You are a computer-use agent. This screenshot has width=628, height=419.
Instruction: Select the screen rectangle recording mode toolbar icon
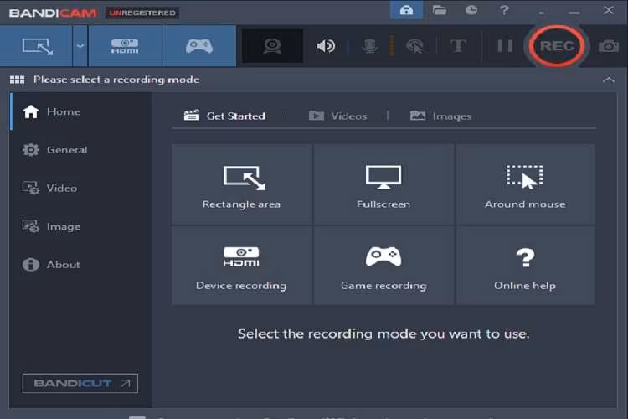(x=37, y=46)
